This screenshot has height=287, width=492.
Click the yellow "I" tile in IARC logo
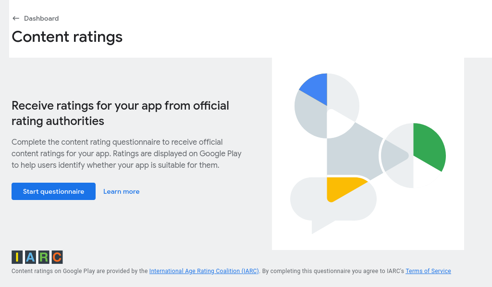tap(17, 257)
